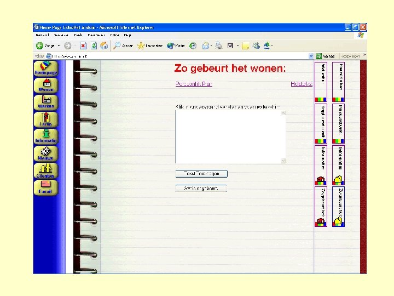Viewport: 394px width, 296px height.
Task: Open the Homepage sidebar button
Action: point(46,69)
